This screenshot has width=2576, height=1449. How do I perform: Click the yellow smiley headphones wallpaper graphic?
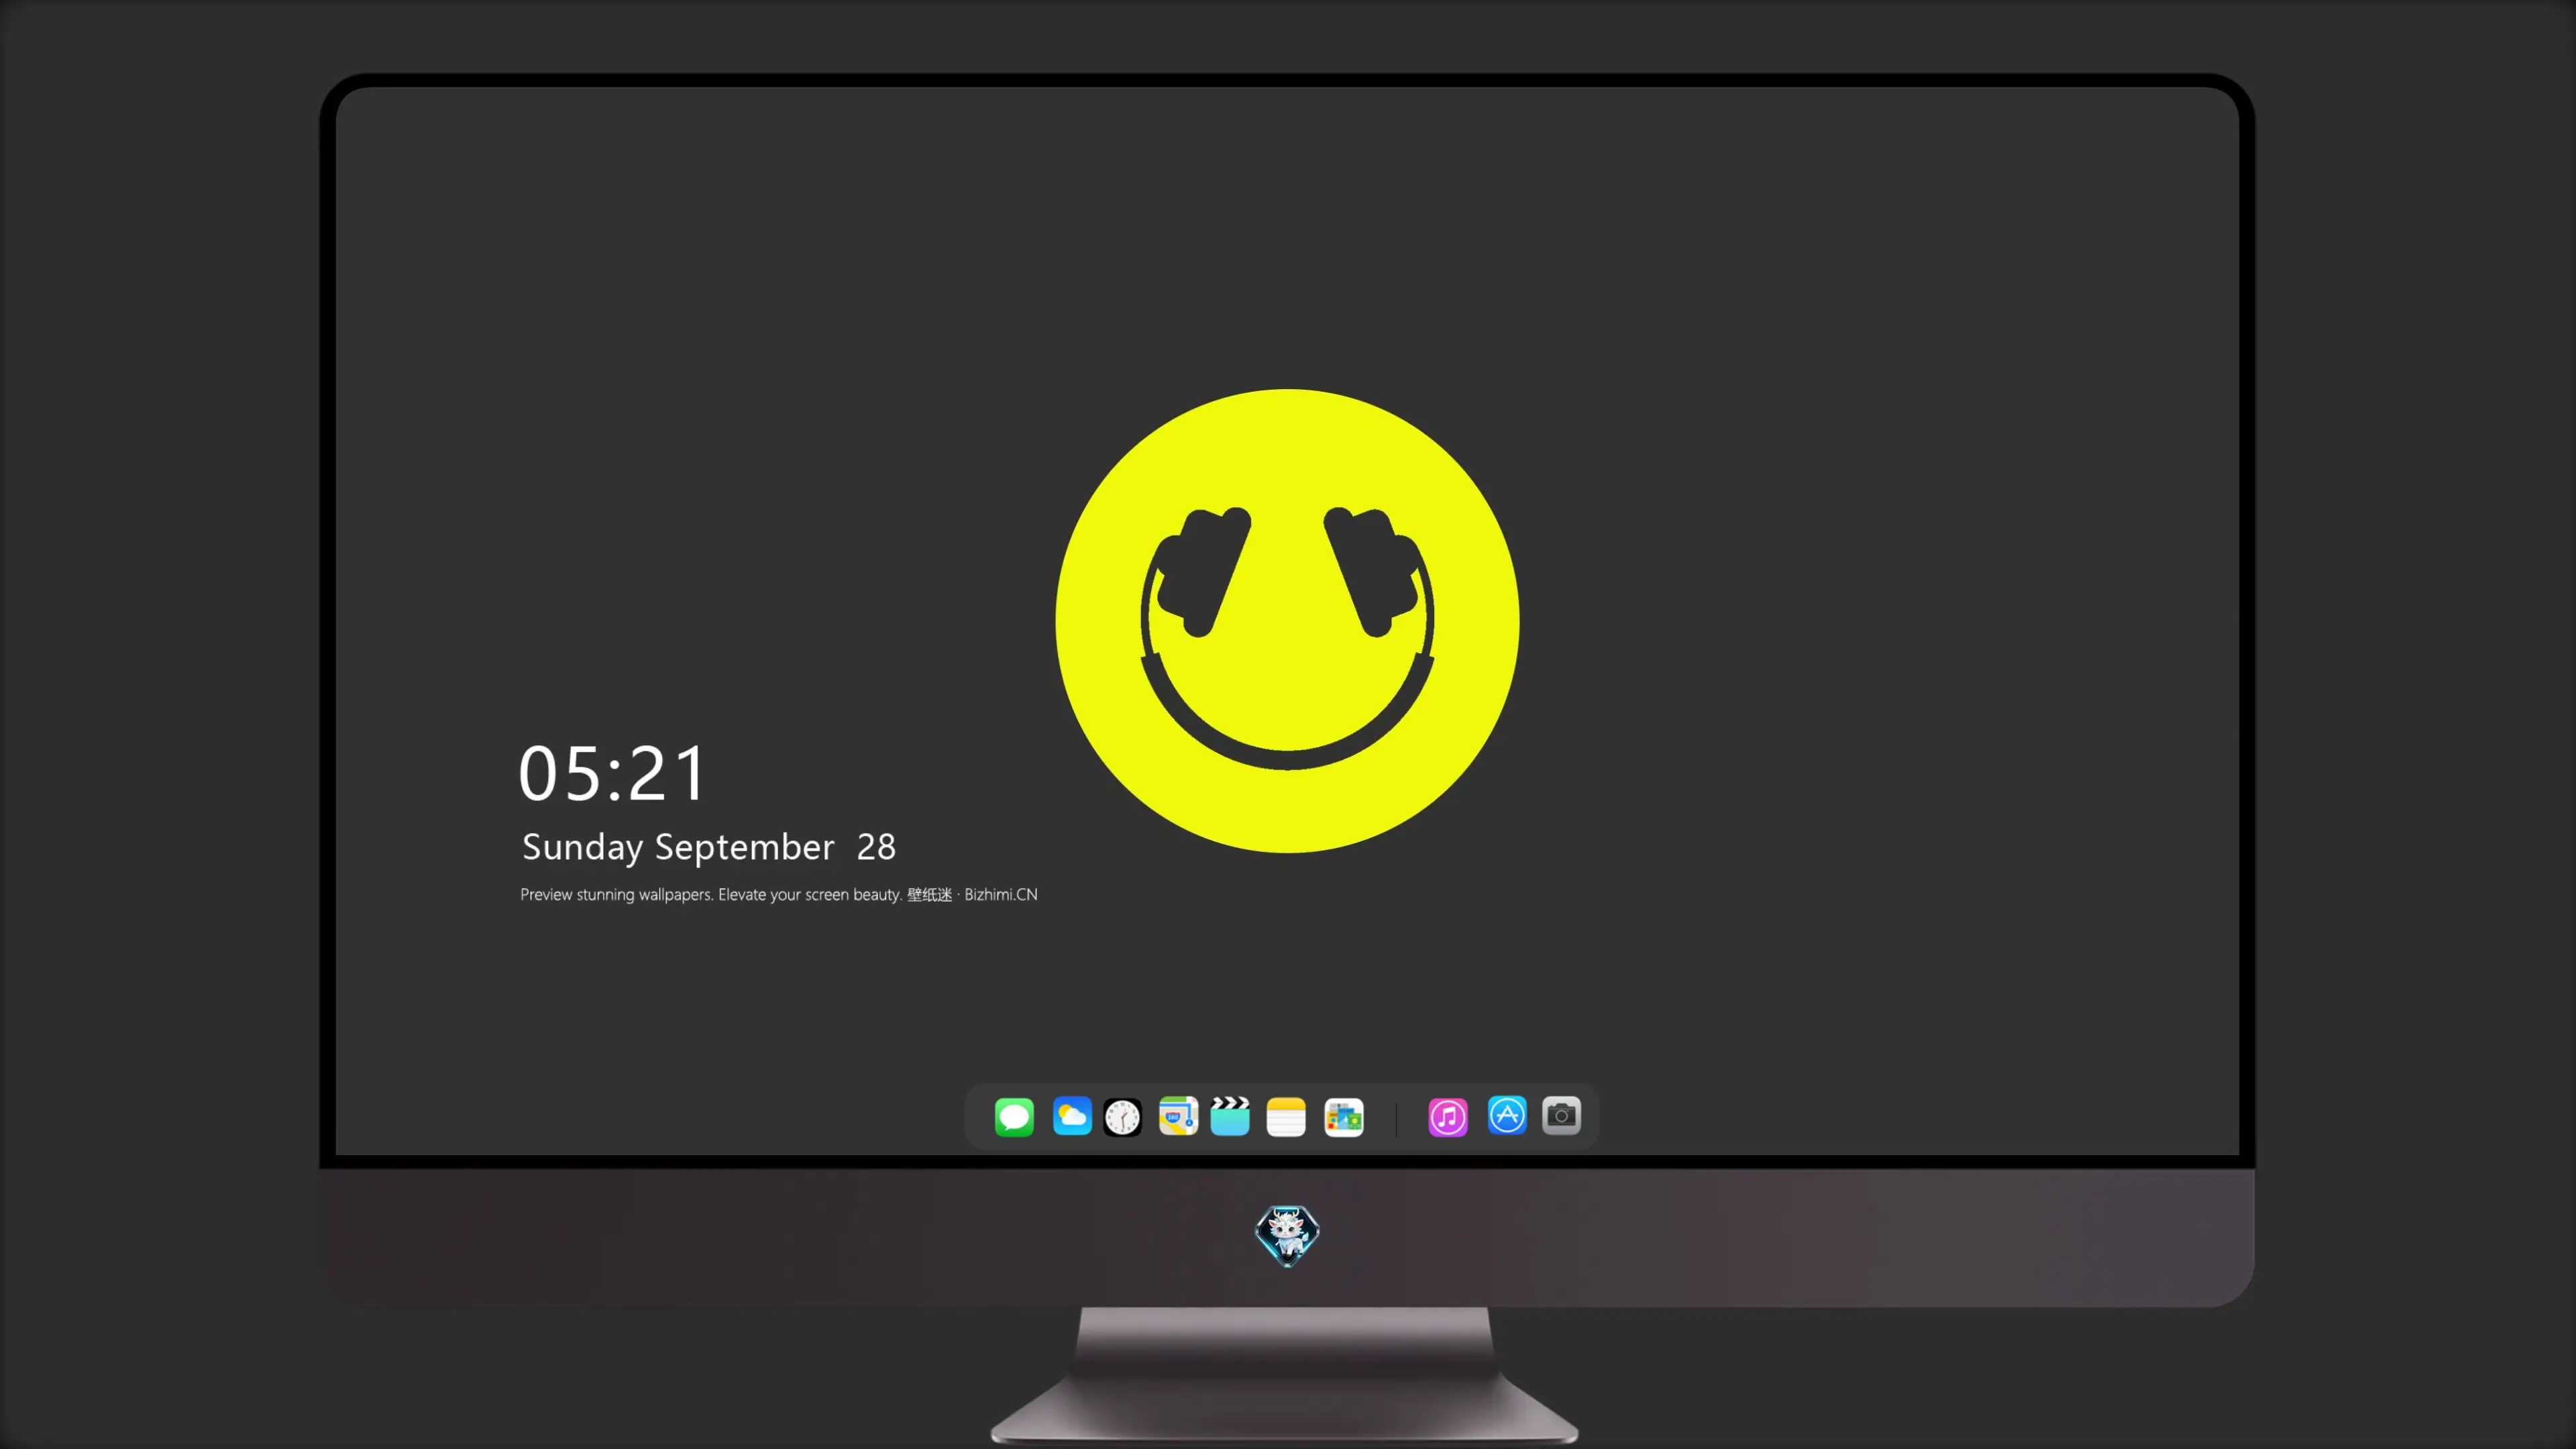[x=1288, y=621]
